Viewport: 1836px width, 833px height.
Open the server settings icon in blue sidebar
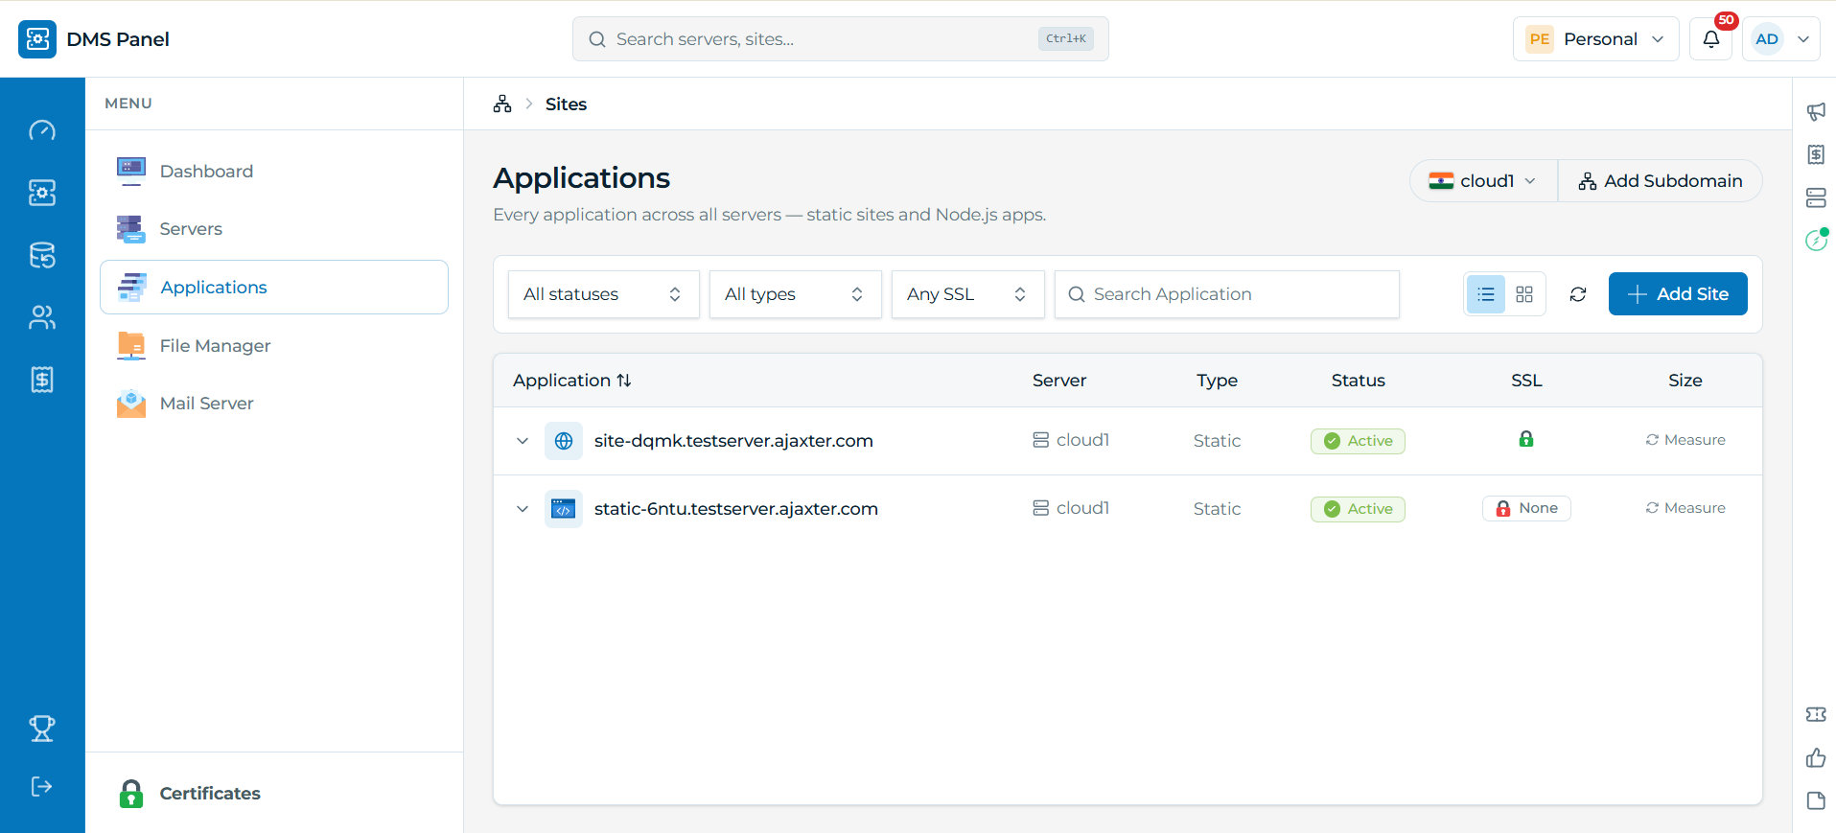42,193
